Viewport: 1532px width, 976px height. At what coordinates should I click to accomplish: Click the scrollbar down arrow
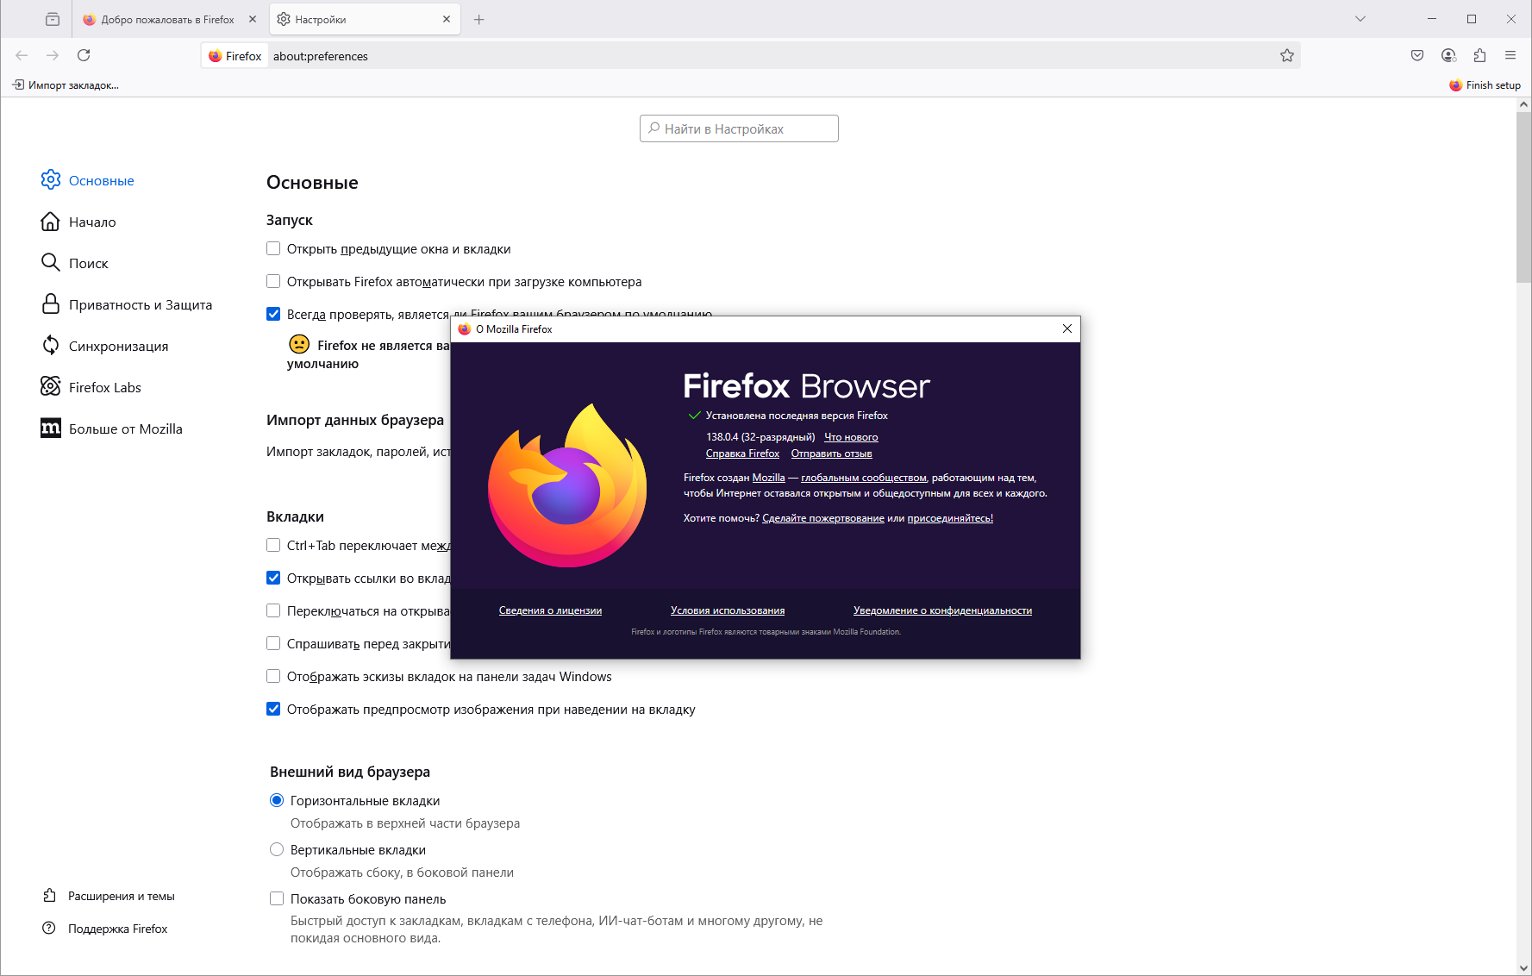(x=1523, y=967)
